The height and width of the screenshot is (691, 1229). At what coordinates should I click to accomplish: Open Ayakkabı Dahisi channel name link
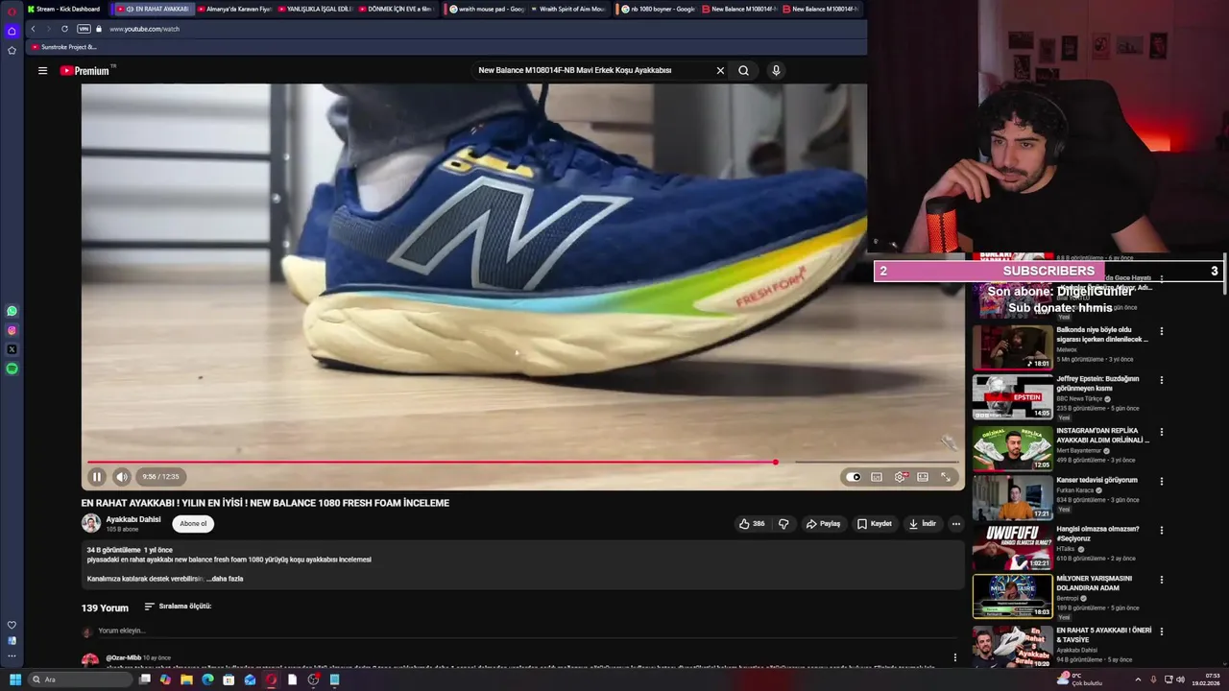133,519
